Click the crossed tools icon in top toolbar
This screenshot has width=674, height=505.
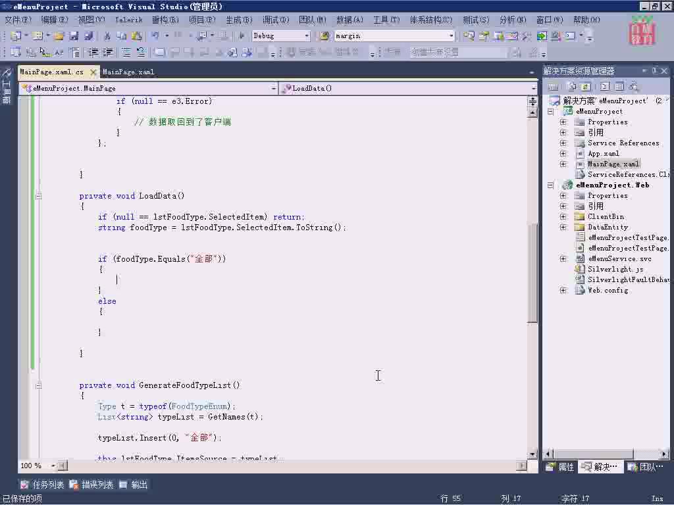point(527,36)
